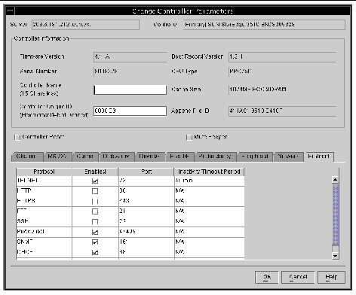Click the Serial Number value

pyautogui.click(x=106, y=71)
